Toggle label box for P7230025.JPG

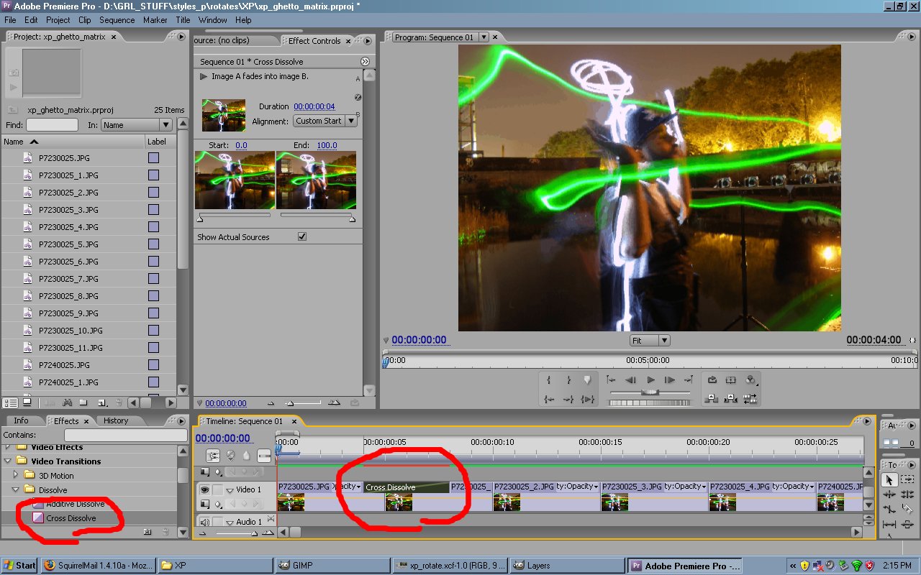coord(153,157)
